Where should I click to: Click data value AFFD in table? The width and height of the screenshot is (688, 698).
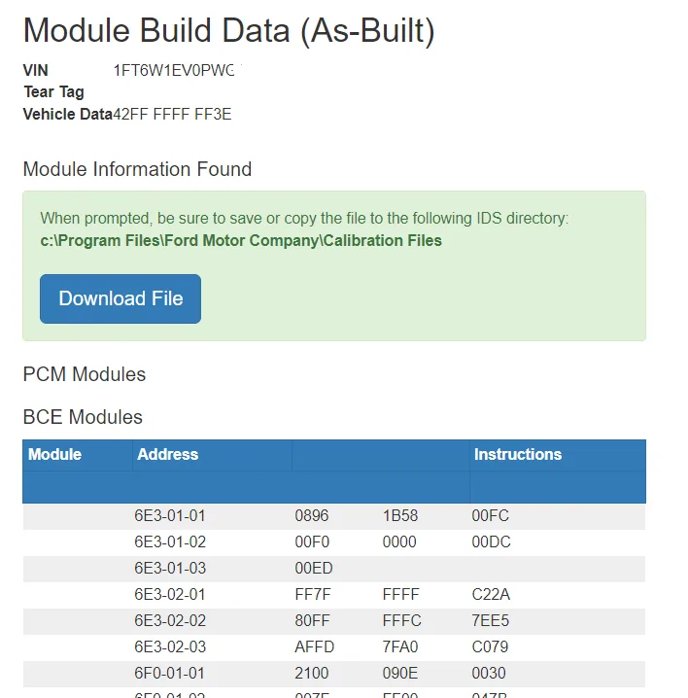(314, 646)
